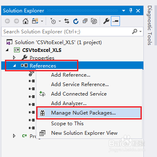Image resolution: width=157 pixels, height=157 pixels.
Task: Choose Add Reference... from context menu
Action: pos(70,75)
